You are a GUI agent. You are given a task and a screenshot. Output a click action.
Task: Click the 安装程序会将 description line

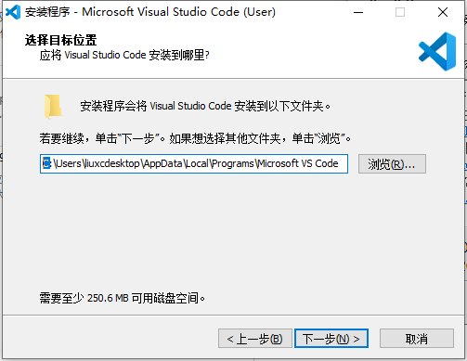205,106
